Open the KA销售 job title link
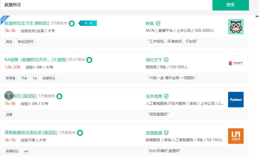 (x=36, y=60)
